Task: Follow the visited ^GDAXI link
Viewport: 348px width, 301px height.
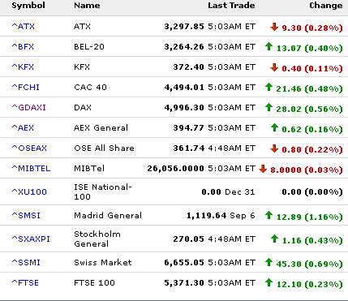Action: (29, 107)
